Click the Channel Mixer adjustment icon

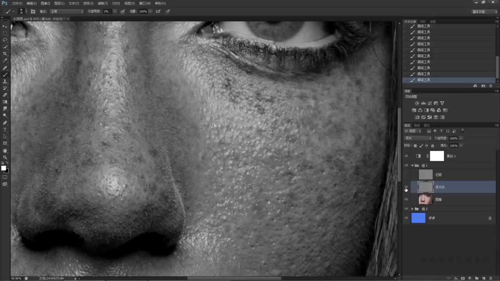click(439, 110)
